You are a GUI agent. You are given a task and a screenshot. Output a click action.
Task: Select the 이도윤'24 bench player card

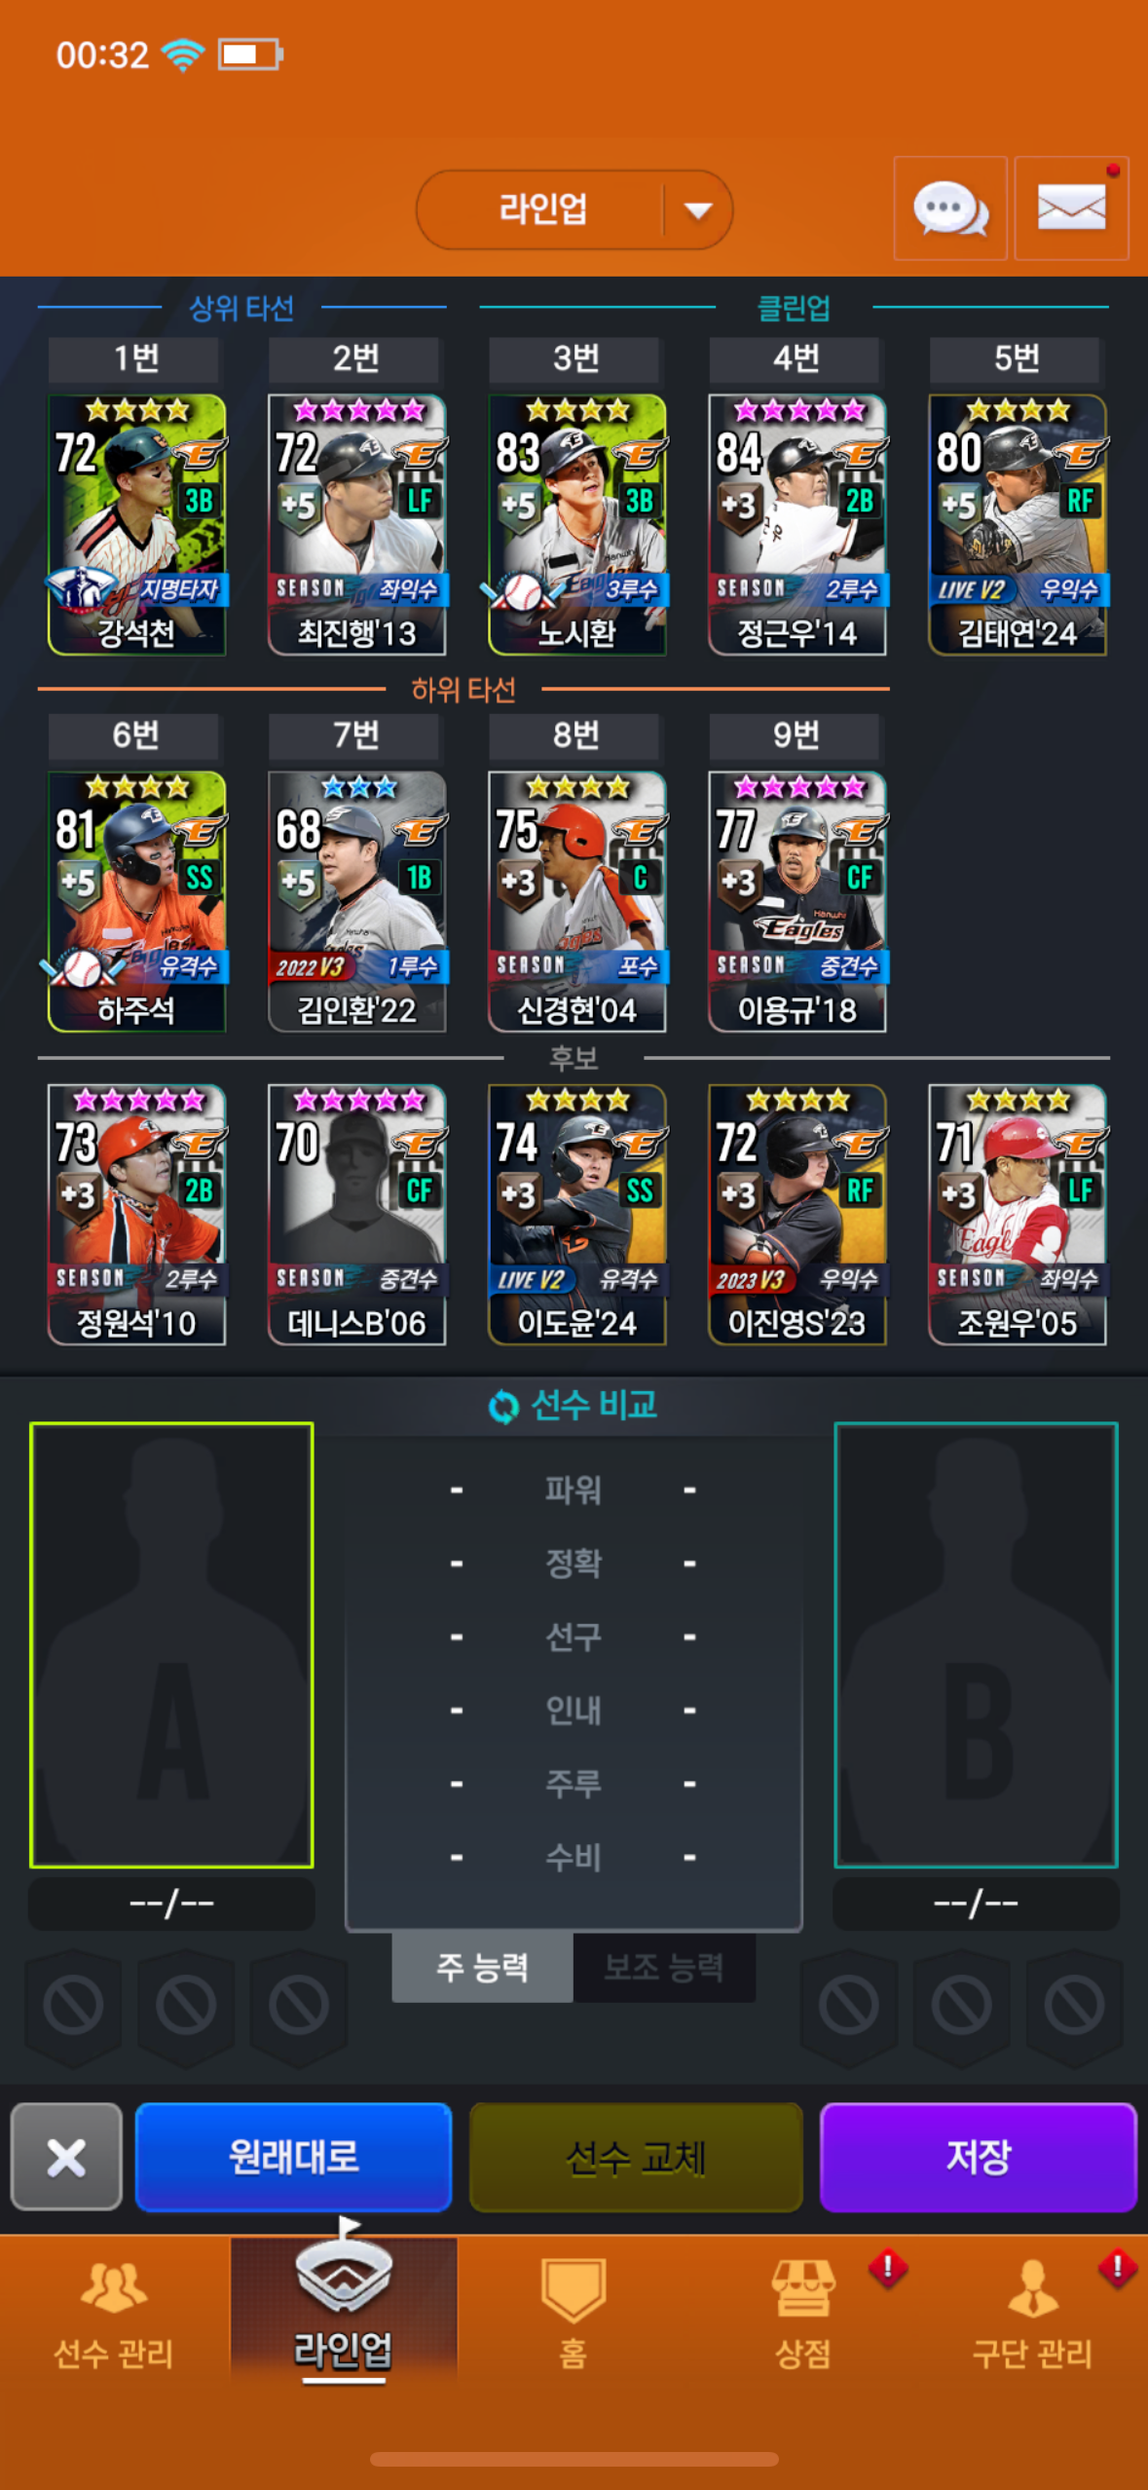577,1215
